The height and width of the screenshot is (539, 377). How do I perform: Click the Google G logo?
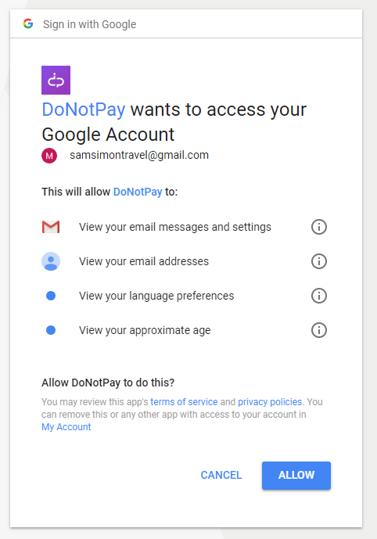click(28, 23)
